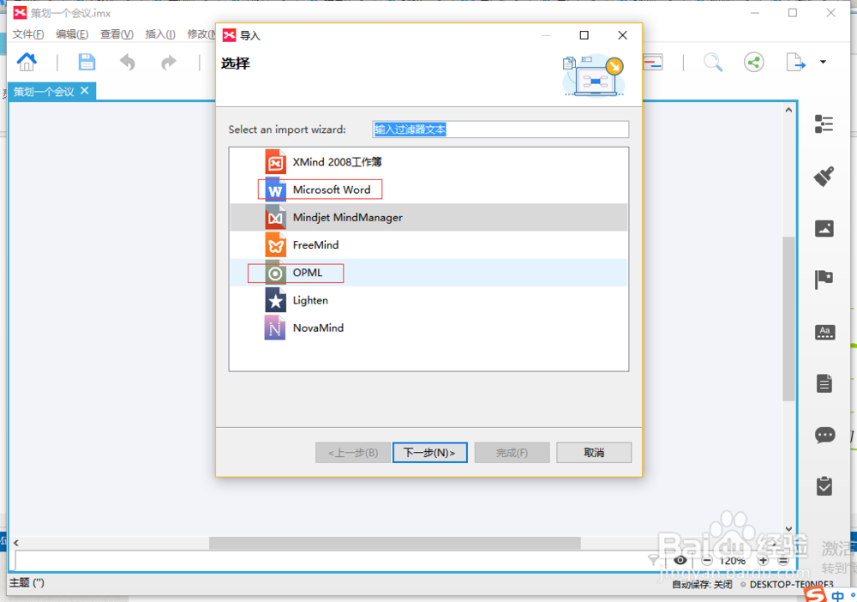Click the actual size equals icon
857x602 pixels.
pos(783,561)
